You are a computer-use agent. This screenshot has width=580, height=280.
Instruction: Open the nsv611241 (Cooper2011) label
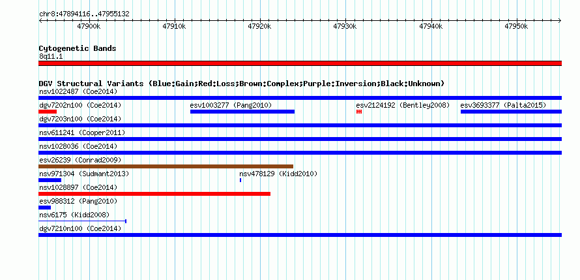click(x=82, y=132)
